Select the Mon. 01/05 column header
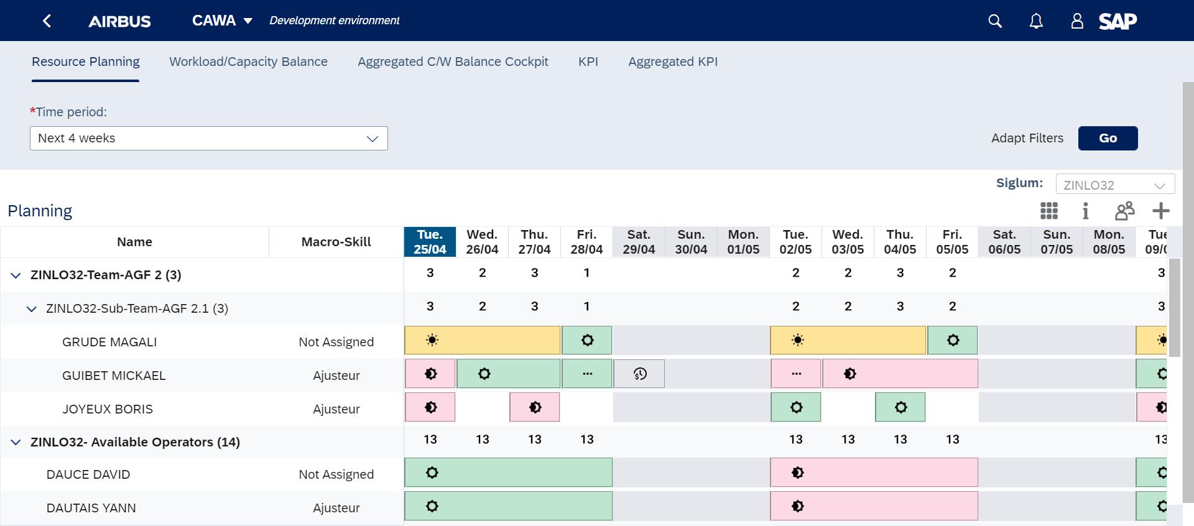The width and height of the screenshot is (1194, 526). (x=744, y=242)
